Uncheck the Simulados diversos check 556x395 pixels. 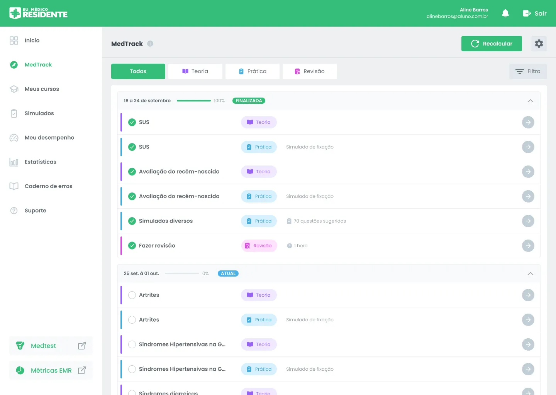(132, 221)
